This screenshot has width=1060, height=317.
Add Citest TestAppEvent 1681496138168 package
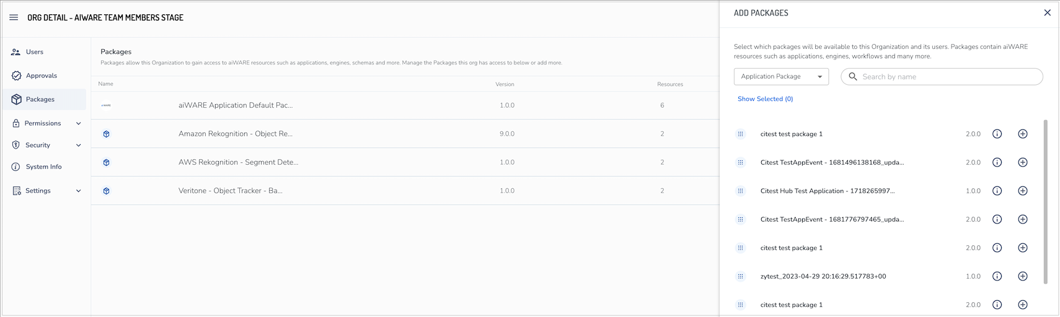coord(1022,162)
